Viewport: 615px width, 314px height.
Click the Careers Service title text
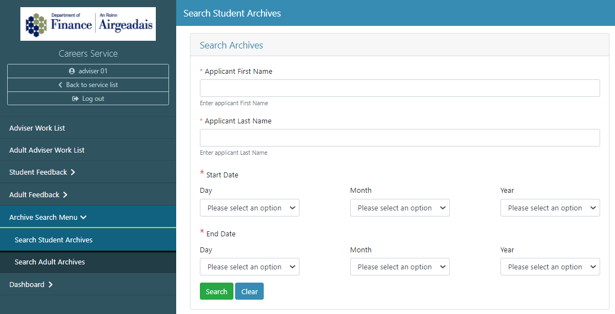pyautogui.click(x=88, y=53)
